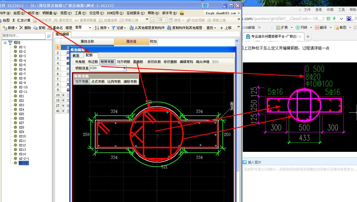Click the 汇总计算 sigma icon
The height and width of the screenshot is (202, 357).
[x=14, y=20]
